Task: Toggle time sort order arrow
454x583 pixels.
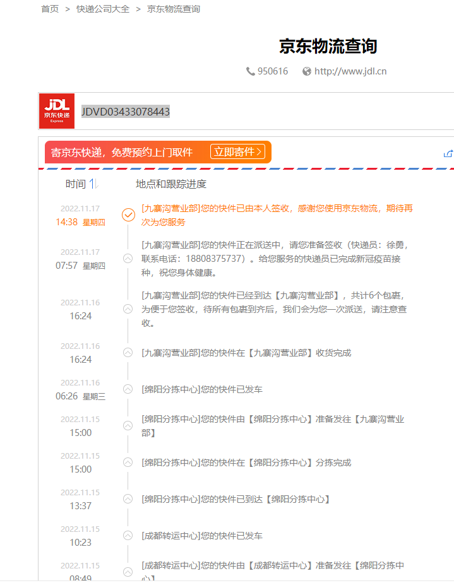Action: [93, 184]
